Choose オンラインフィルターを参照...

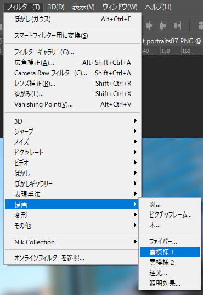(x=72, y=258)
